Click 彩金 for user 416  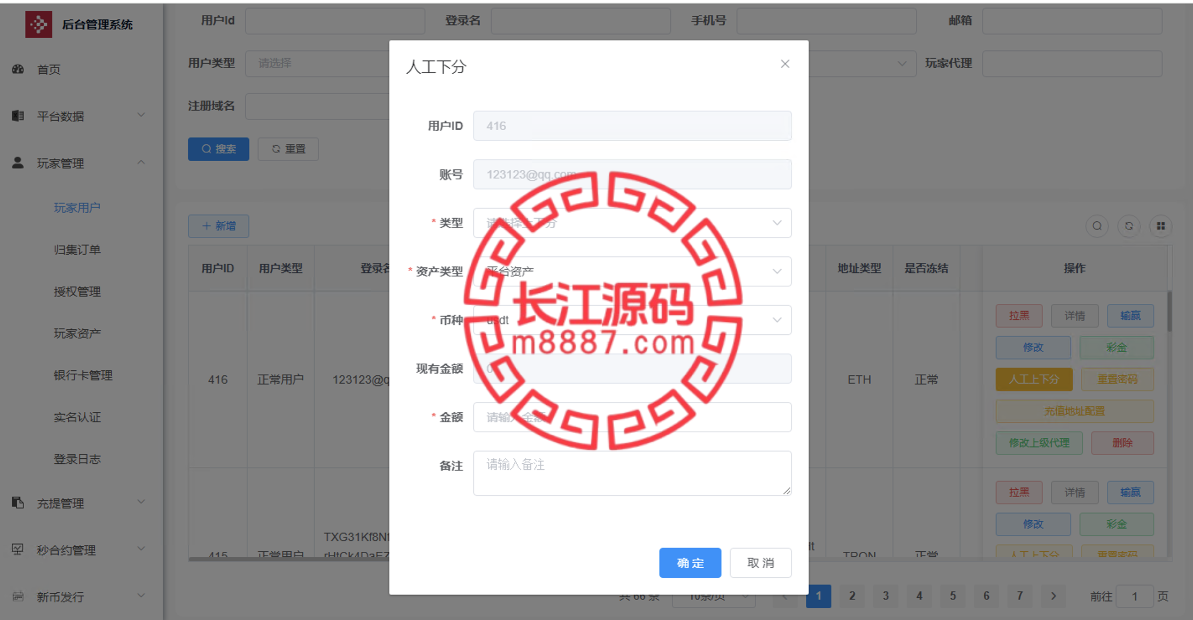click(x=1117, y=348)
